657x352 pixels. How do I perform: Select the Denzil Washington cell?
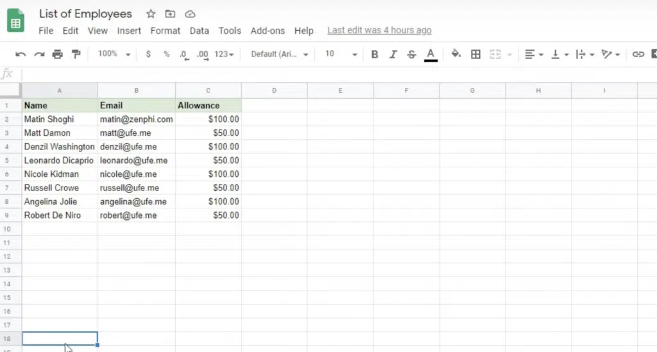(x=60, y=147)
